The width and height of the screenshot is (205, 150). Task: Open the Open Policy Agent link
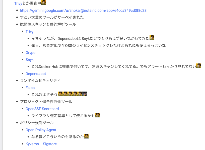(41, 130)
